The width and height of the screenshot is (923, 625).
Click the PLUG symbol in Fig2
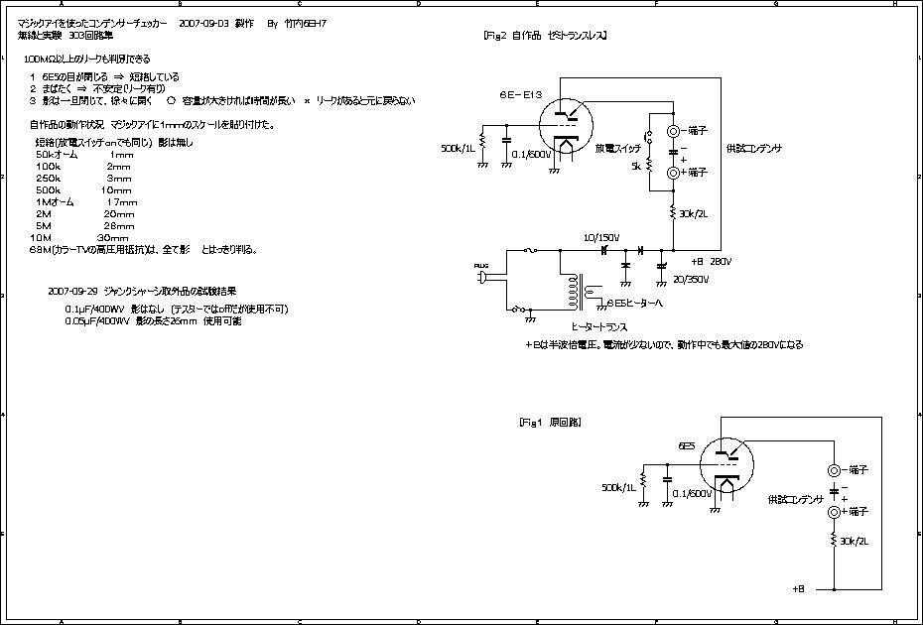click(481, 275)
